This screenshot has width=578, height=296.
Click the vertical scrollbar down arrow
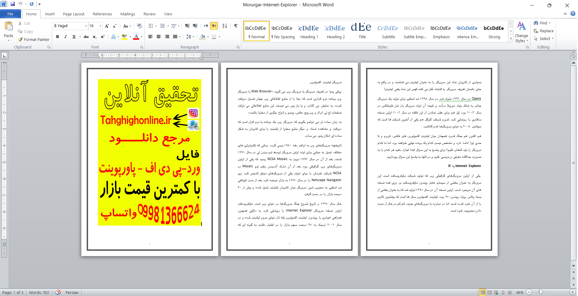point(573,266)
